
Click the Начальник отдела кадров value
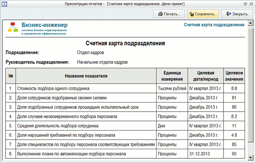(x=102, y=62)
